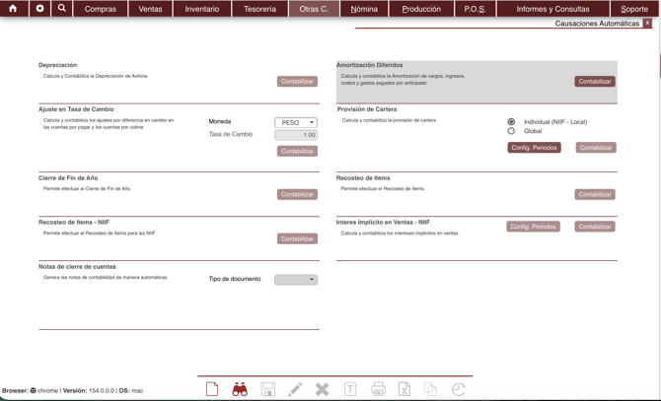The width and height of the screenshot is (661, 401).
Task: Click the duplicate pages copy icon
Action: click(430, 389)
